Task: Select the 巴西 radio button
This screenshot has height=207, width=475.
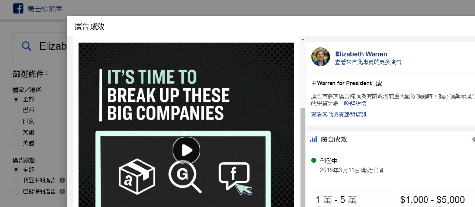Action: coord(16,110)
